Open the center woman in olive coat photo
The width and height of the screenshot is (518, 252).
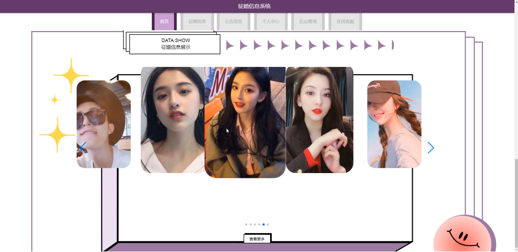[245, 122]
